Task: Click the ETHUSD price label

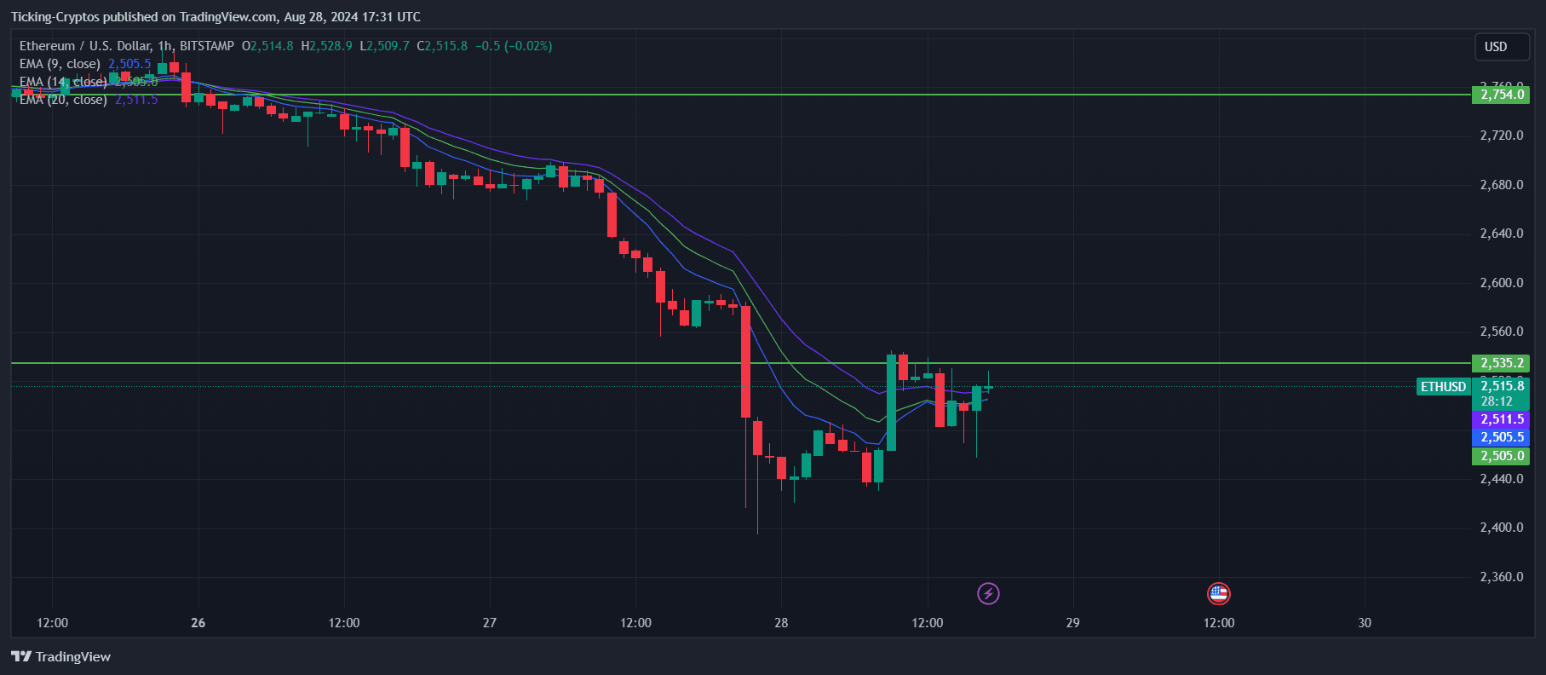Action: [1444, 387]
